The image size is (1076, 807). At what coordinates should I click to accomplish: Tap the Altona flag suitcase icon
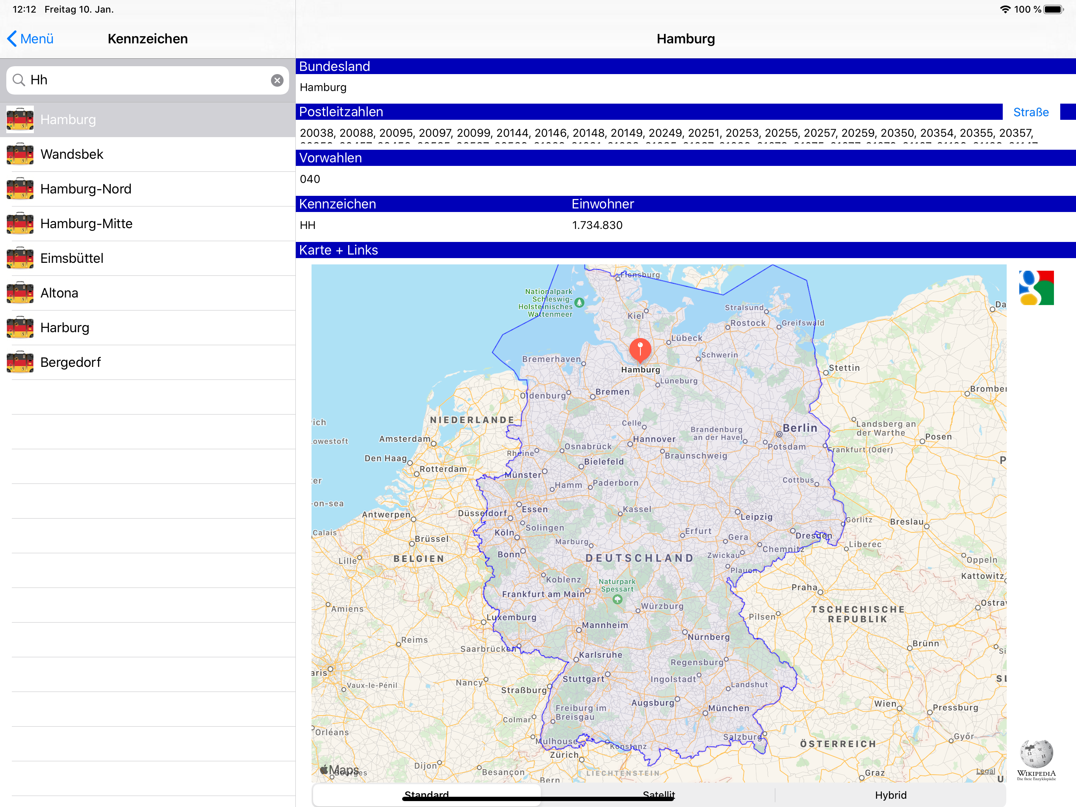point(20,293)
